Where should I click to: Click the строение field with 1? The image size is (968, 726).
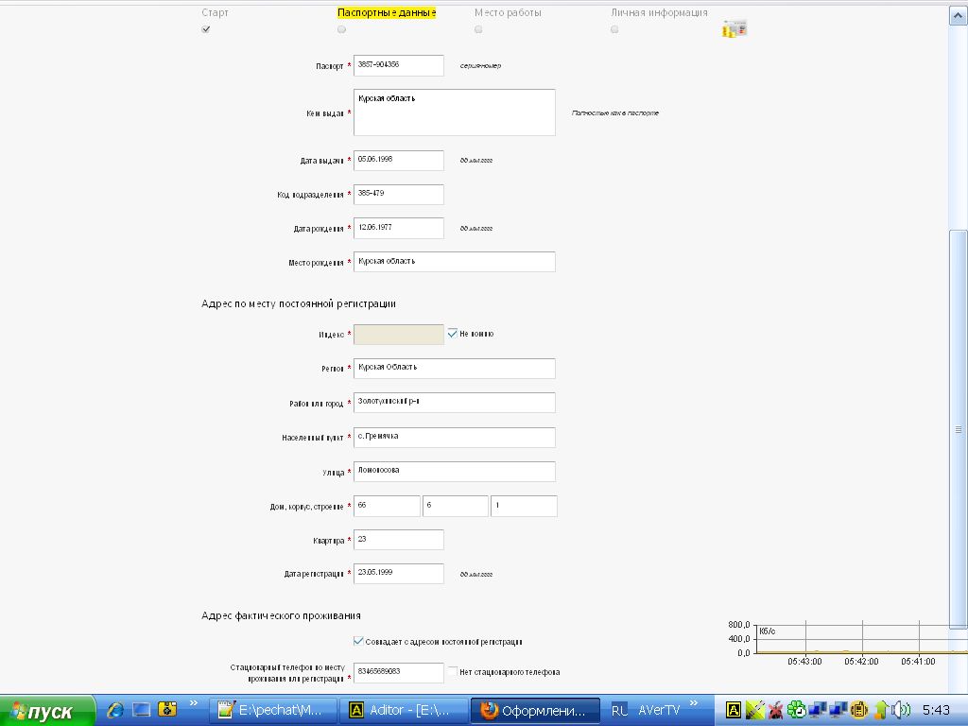(524, 506)
